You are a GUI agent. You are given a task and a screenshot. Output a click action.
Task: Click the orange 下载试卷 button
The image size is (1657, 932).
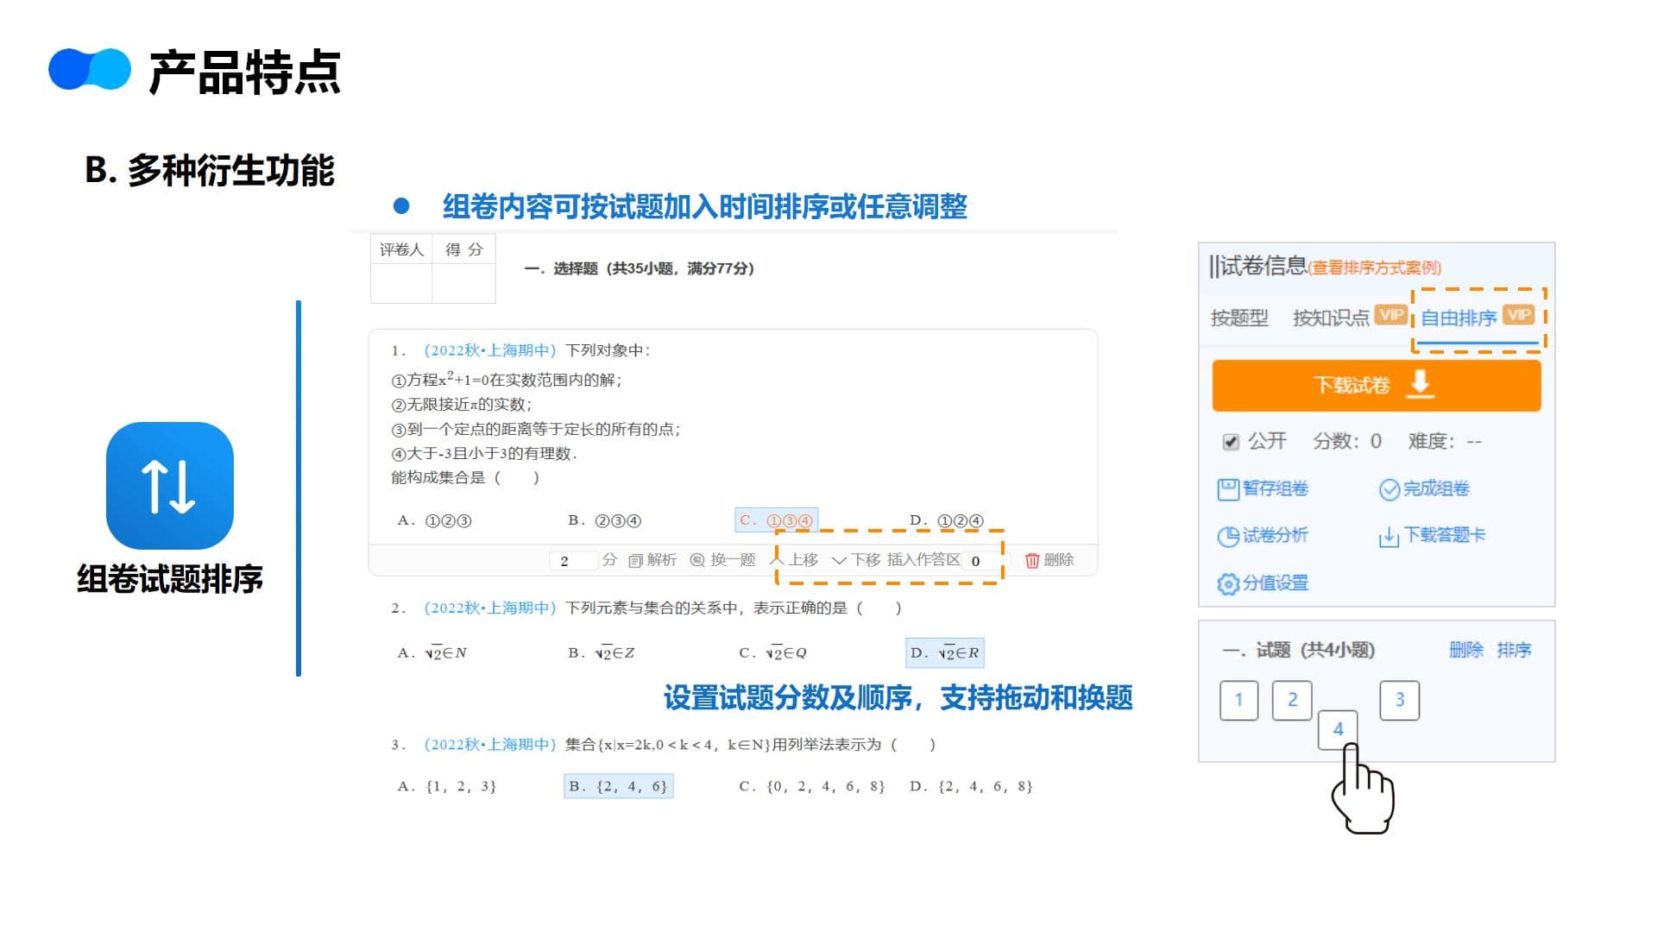(x=1376, y=385)
